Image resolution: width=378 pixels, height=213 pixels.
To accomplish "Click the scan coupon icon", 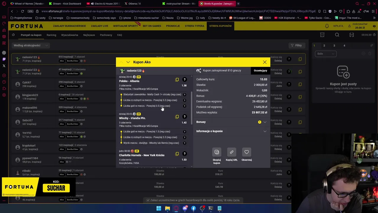I will [x=351, y=35].
